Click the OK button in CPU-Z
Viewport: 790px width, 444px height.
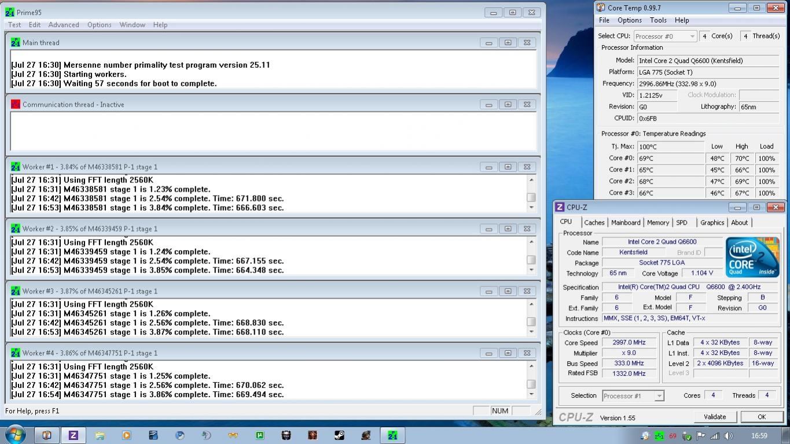(x=762, y=417)
